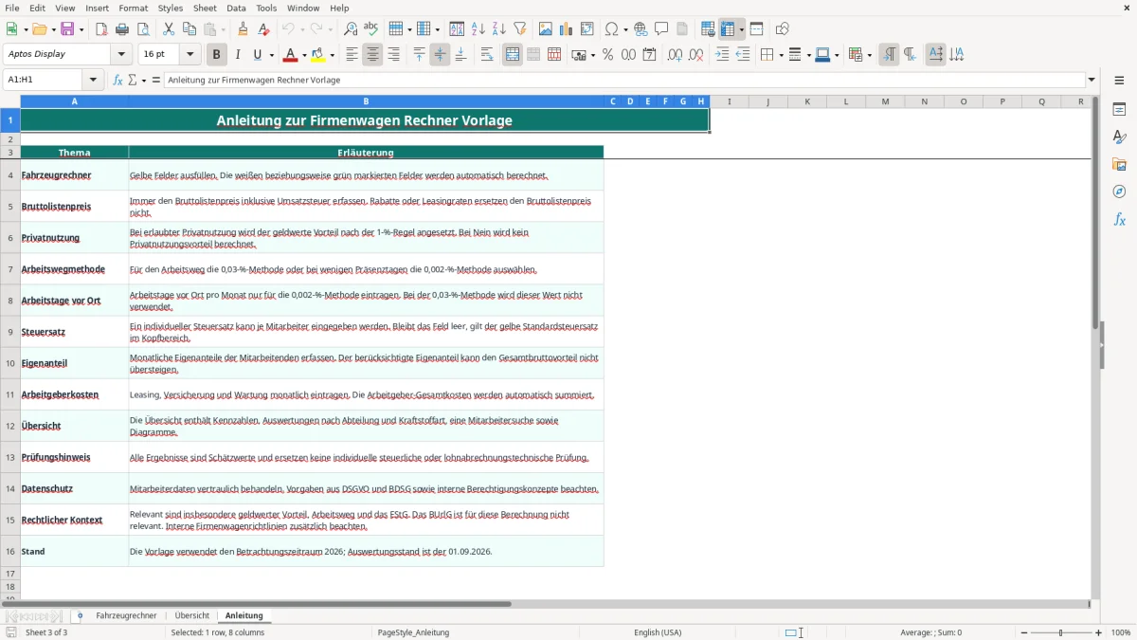
Task: Switch to the Übersicht sheet tab
Action: click(192, 615)
